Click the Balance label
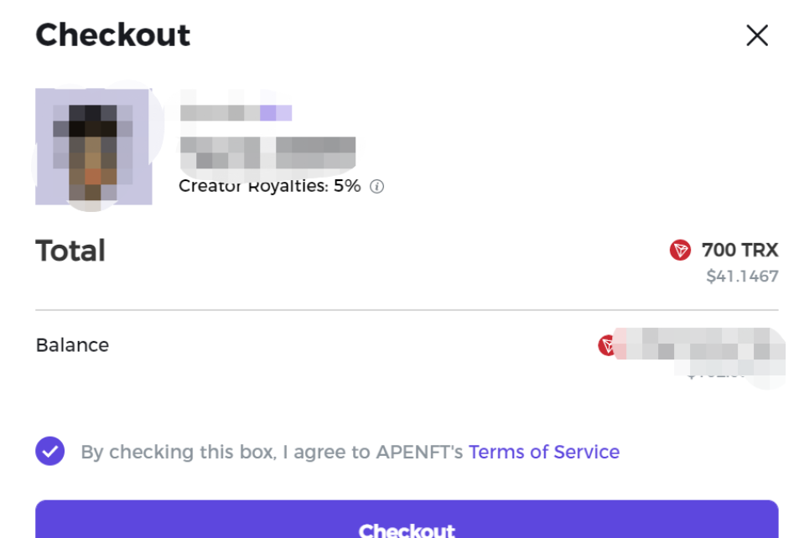Image resolution: width=799 pixels, height=538 pixels. pos(72,345)
